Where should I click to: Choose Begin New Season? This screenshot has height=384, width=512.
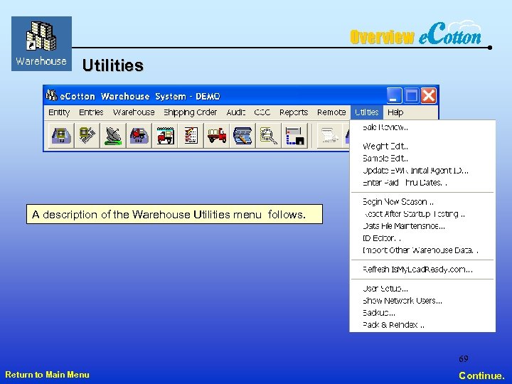pyautogui.click(x=398, y=202)
